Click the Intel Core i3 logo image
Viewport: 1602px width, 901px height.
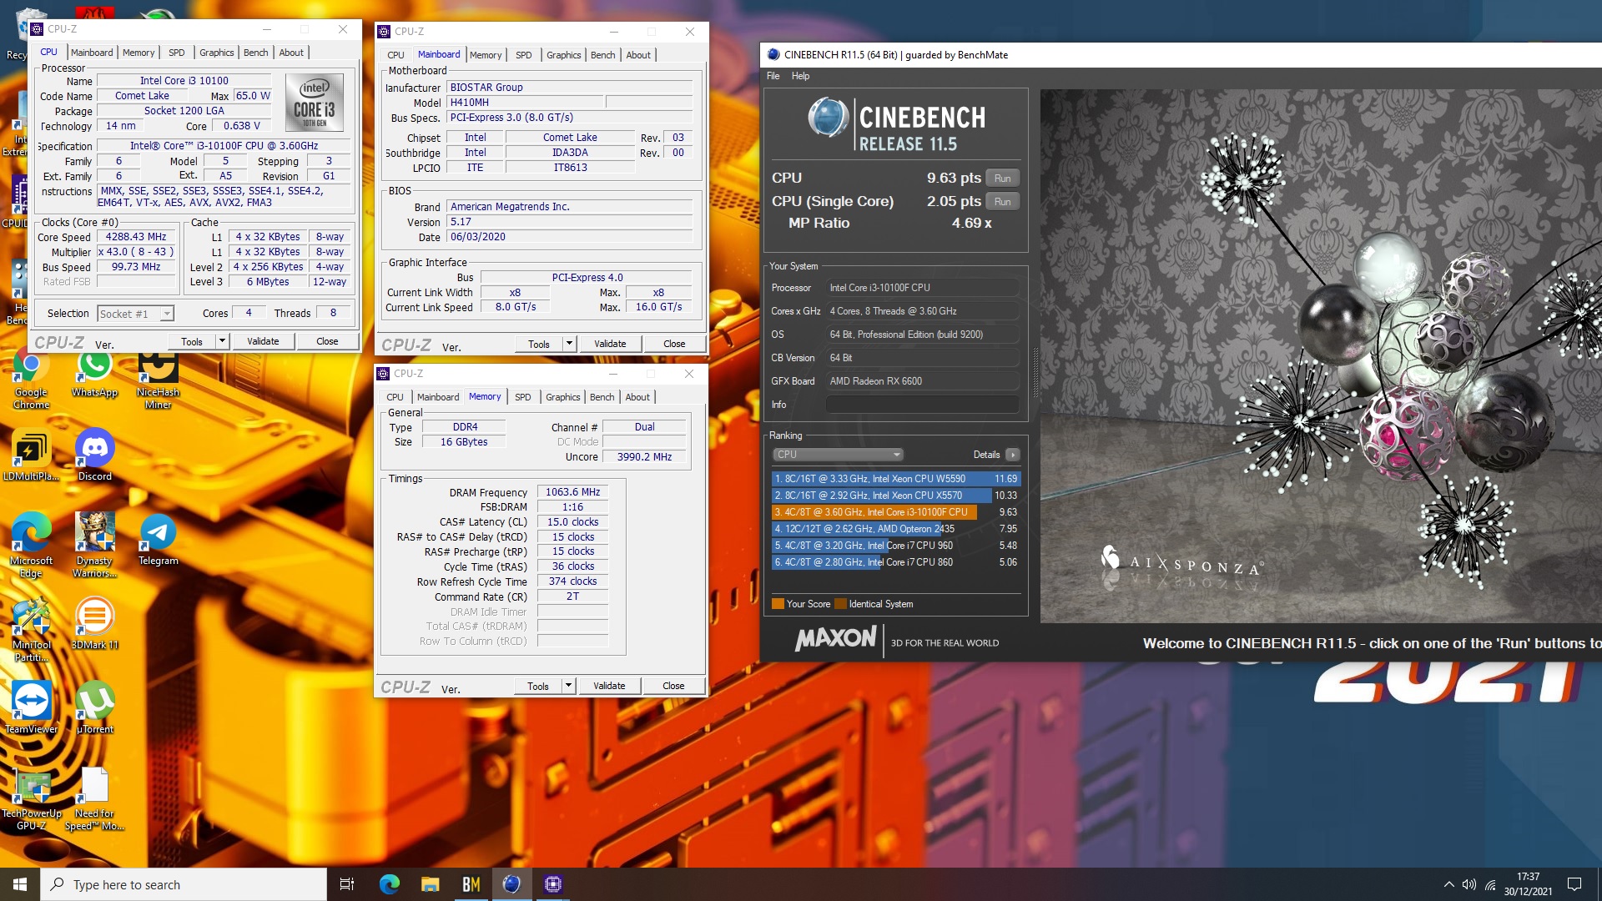pyautogui.click(x=315, y=103)
